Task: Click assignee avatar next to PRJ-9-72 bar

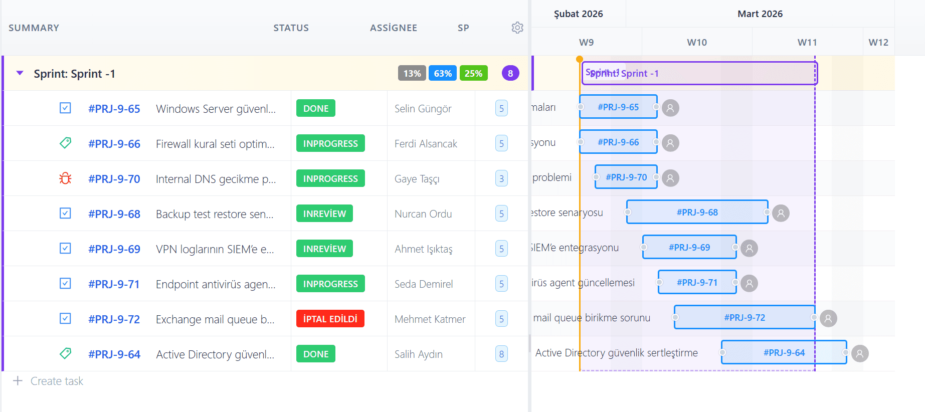Action: (x=828, y=318)
